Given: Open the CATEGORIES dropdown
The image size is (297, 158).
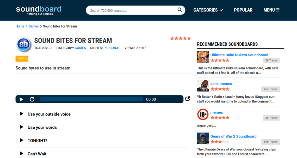Looking at the screenshot, I should (208, 10).
